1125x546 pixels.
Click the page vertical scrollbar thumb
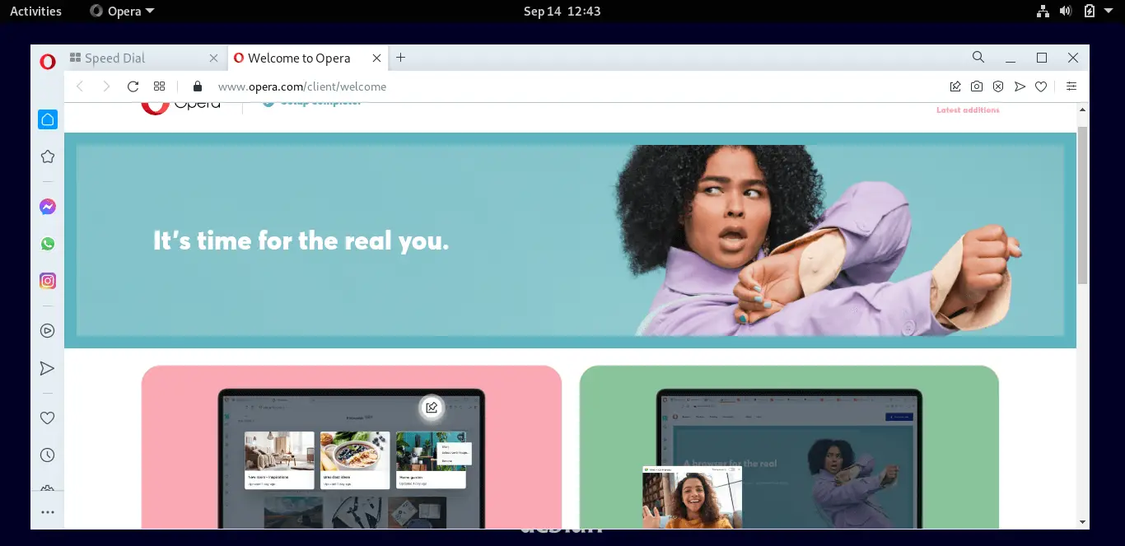pyautogui.click(x=1083, y=206)
